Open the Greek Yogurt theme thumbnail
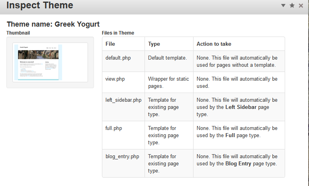The image size is (309, 186). (x=50, y=62)
